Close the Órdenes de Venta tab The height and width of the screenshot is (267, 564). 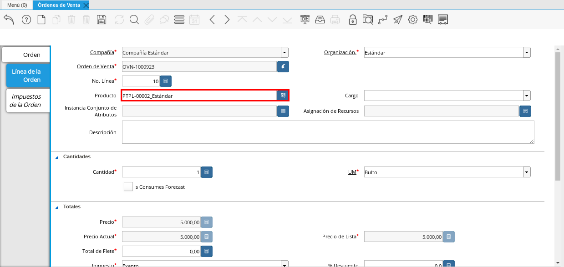click(x=86, y=5)
